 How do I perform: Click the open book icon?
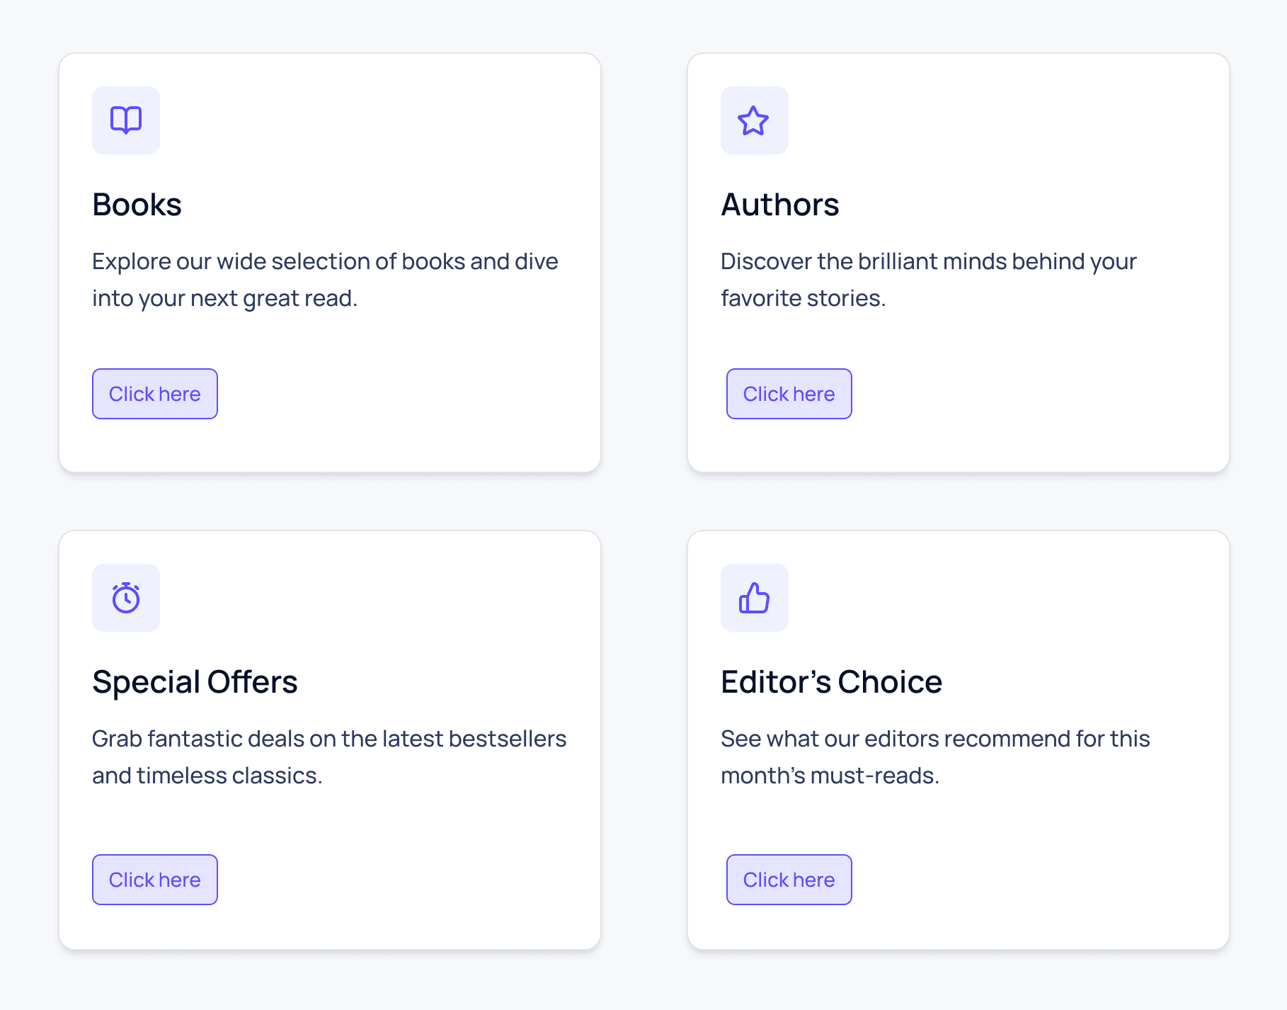[x=126, y=120]
